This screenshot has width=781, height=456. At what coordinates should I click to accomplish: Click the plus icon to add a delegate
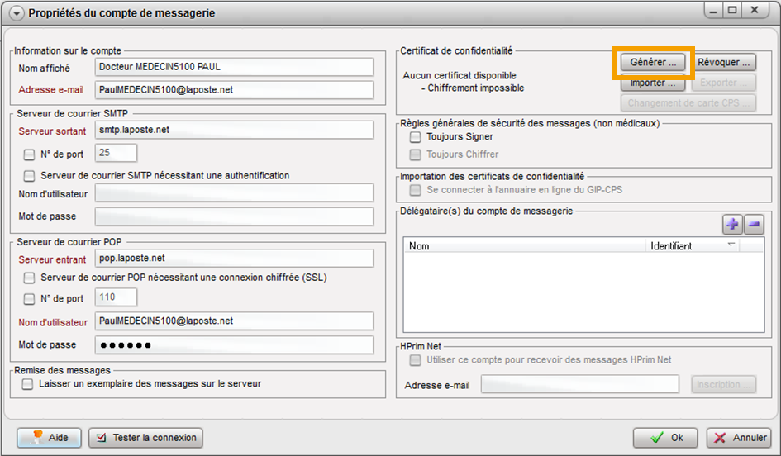click(732, 224)
